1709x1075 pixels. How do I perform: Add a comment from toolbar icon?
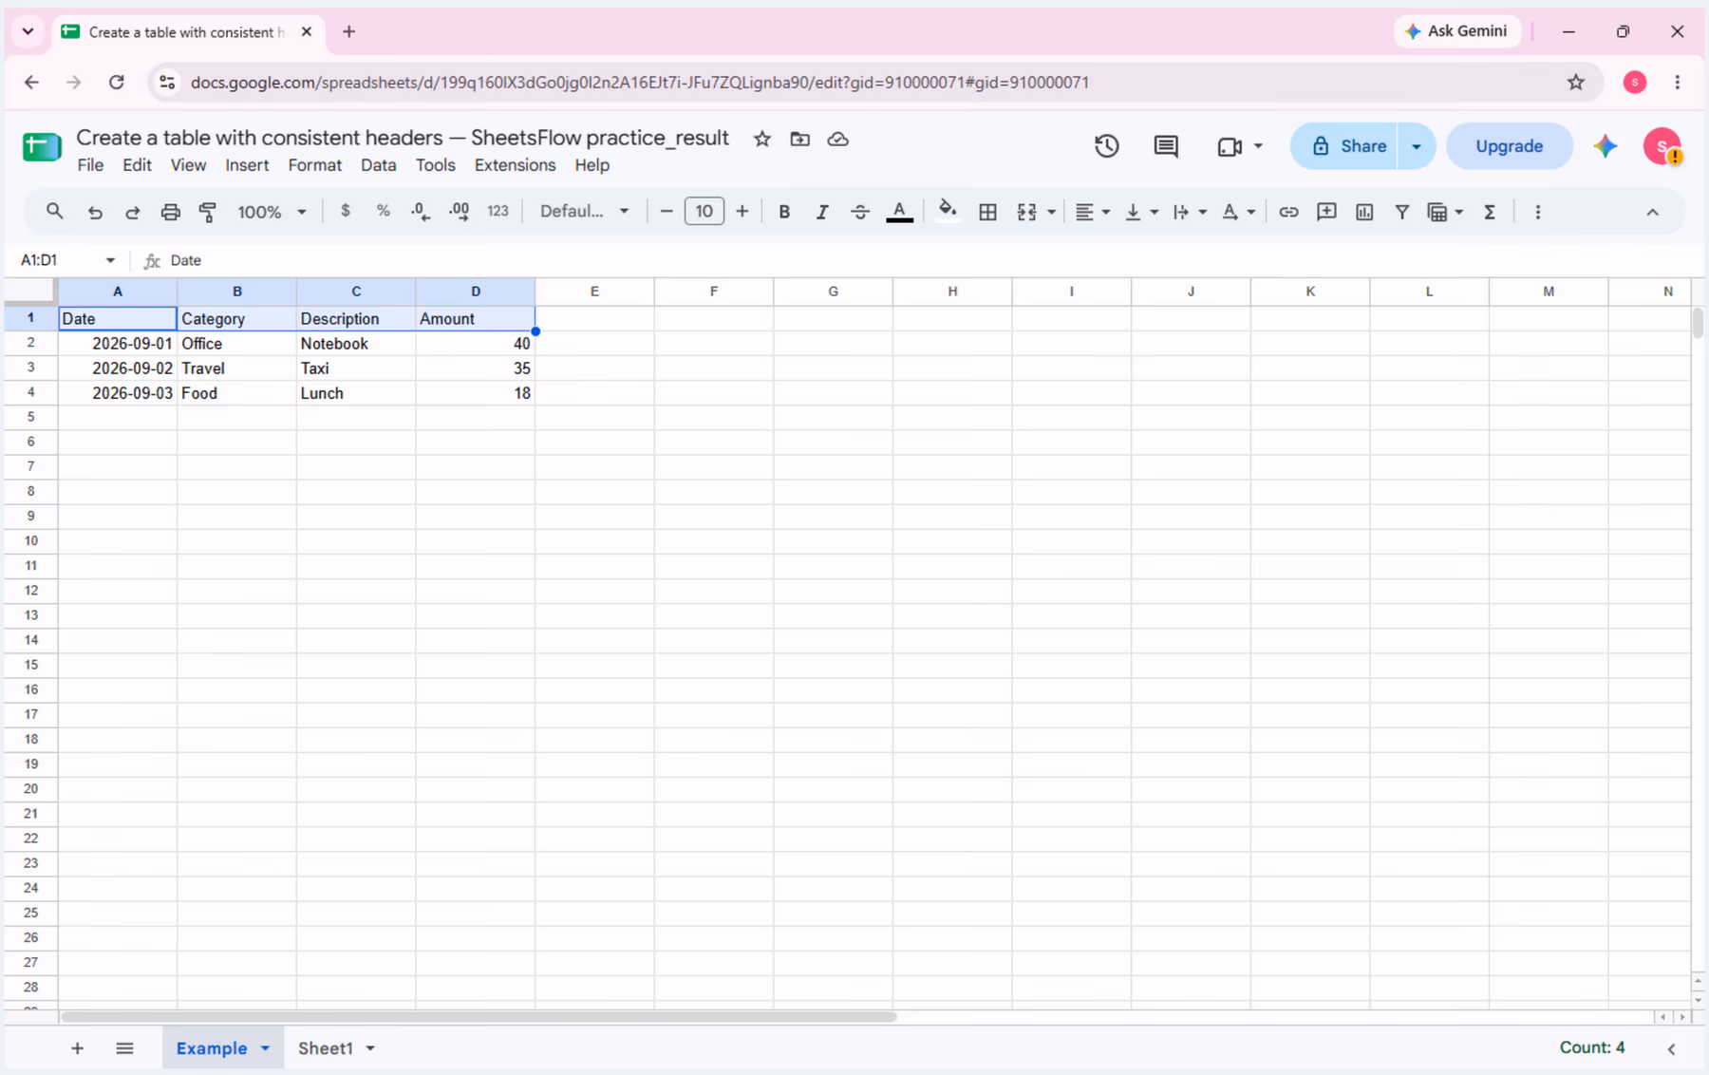1326,212
